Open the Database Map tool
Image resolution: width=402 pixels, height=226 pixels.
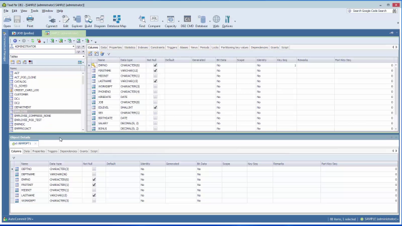tap(117, 21)
